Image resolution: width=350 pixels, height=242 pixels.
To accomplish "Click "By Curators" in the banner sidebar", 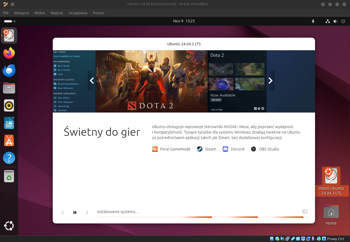I will tap(64, 70).
